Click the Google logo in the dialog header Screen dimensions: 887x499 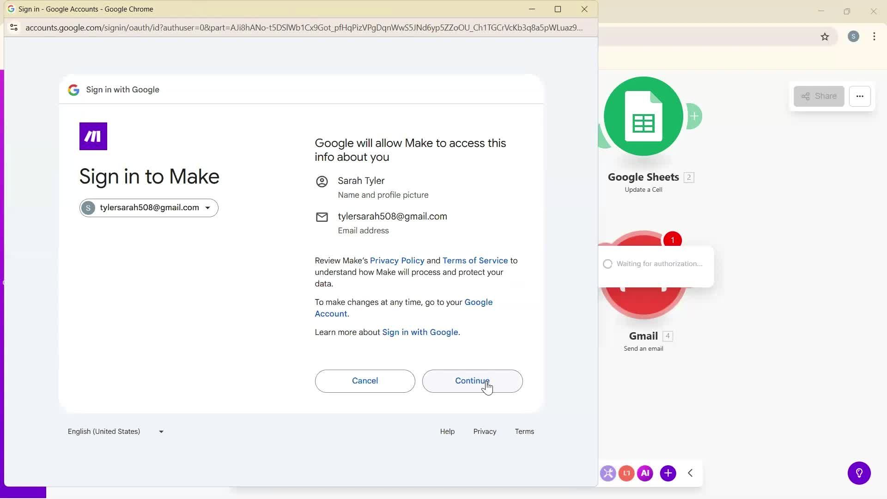pyautogui.click(x=74, y=90)
